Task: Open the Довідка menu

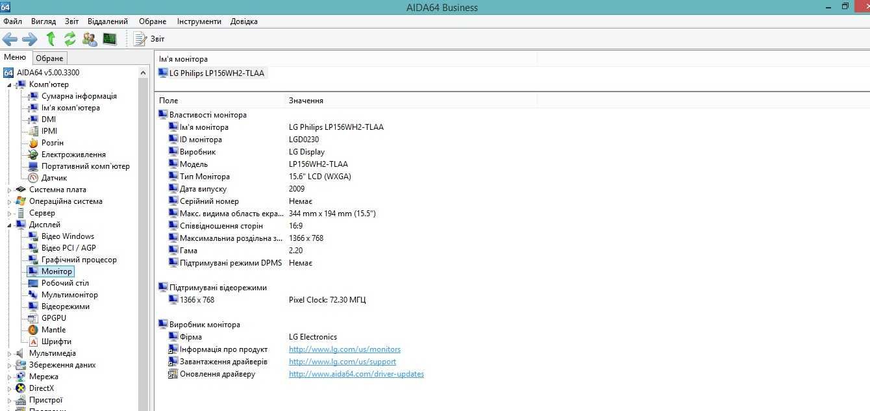Action: click(244, 21)
